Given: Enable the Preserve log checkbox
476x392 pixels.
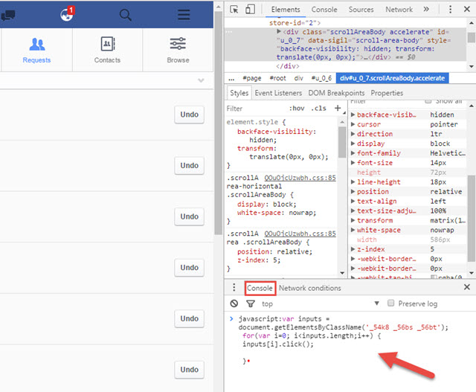Looking at the screenshot, I should pos(391,303).
